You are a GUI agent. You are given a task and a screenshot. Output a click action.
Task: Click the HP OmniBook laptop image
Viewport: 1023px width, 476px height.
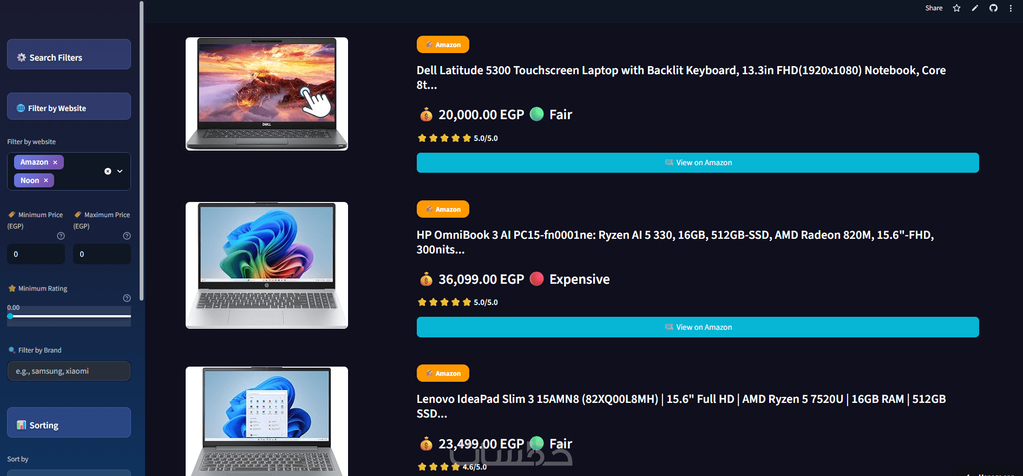267,265
